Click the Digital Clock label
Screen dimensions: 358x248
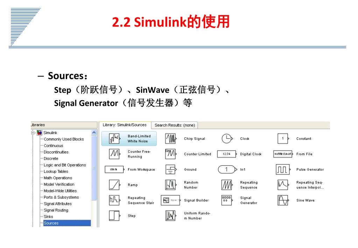coord(251,154)
